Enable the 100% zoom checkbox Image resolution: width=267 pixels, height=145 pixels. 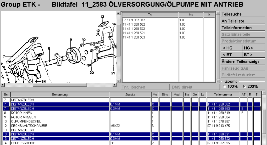tap(224, 86)
